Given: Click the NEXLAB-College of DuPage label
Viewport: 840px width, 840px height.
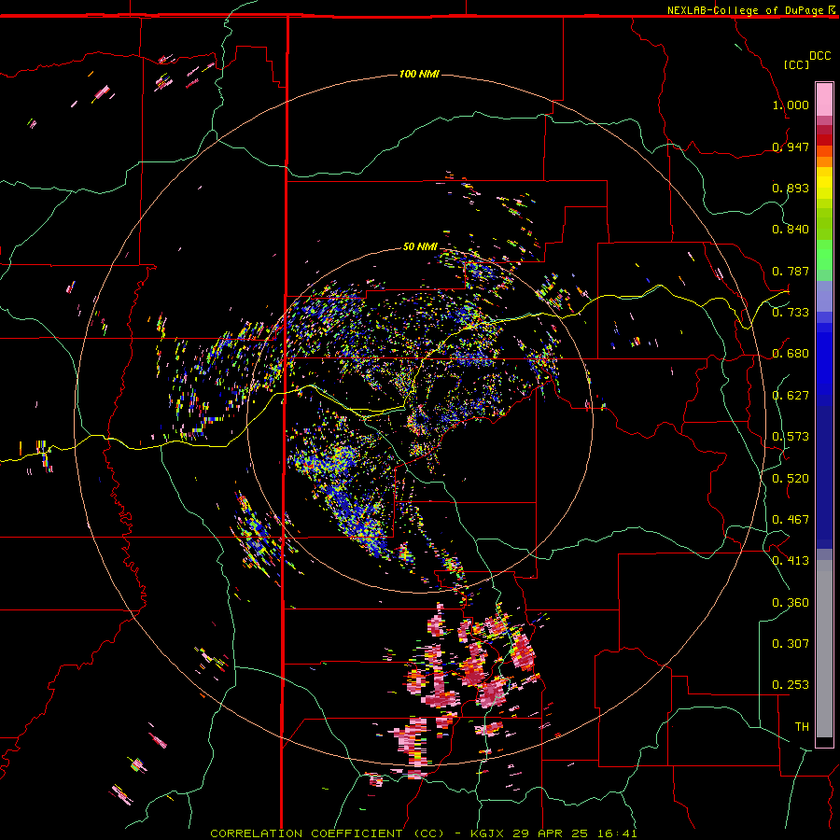Looking at the screenshot, I should click(745, 10).
